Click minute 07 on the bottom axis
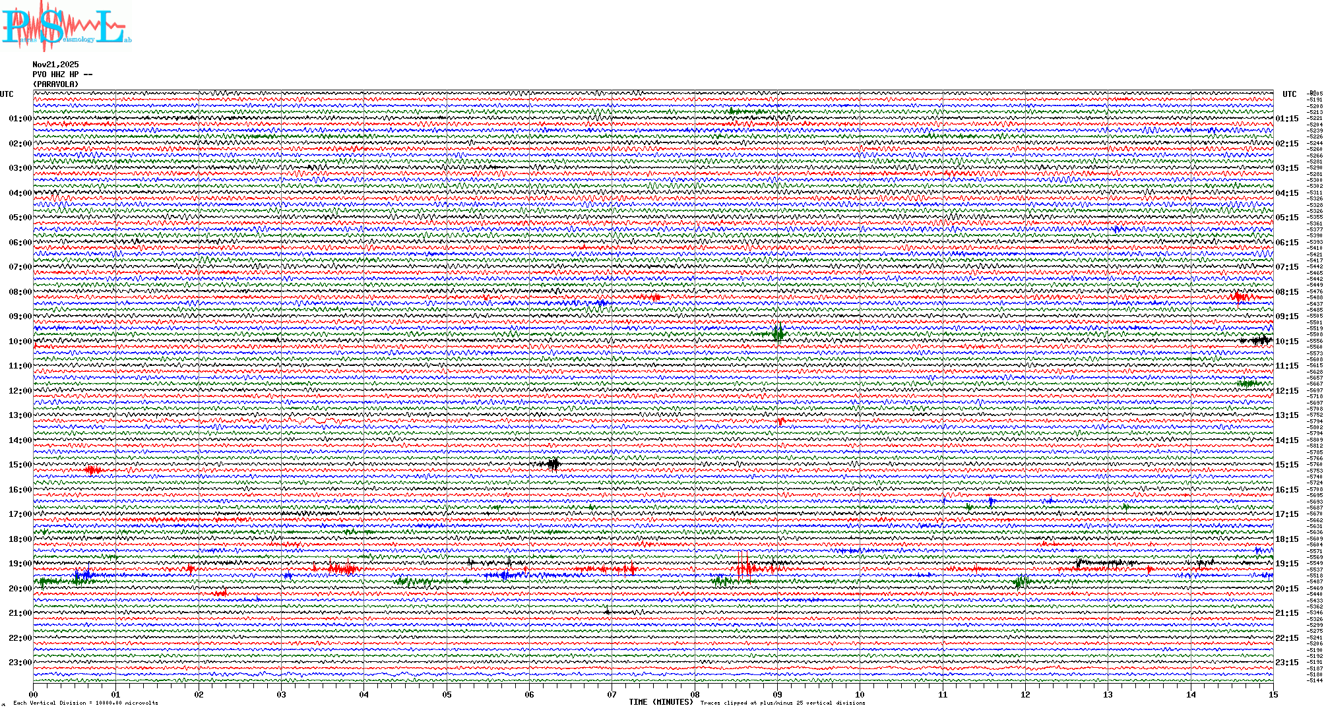The height and width of the screenshot is (712, 1326). (x=612, y=695)
